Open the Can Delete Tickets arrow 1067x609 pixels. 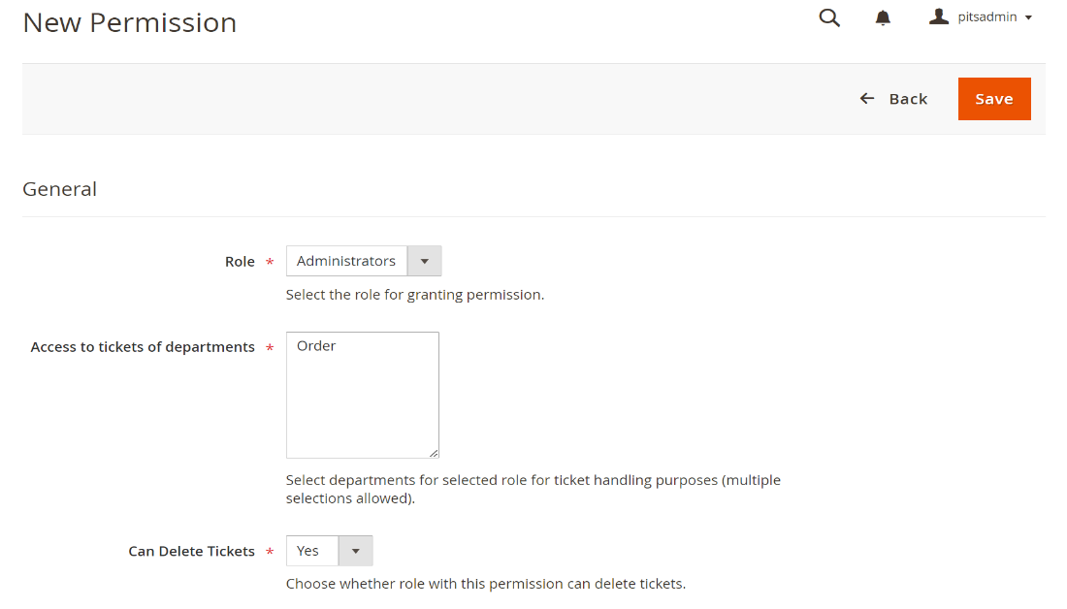(355, 551)
